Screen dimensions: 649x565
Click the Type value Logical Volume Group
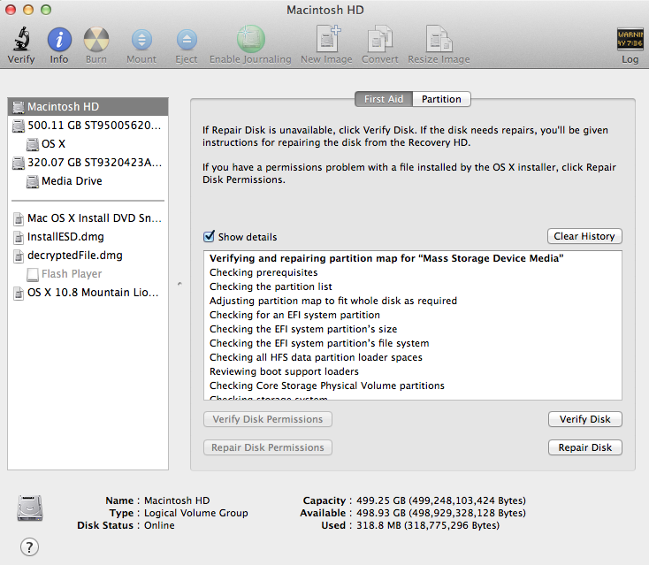tap(195, 513)
